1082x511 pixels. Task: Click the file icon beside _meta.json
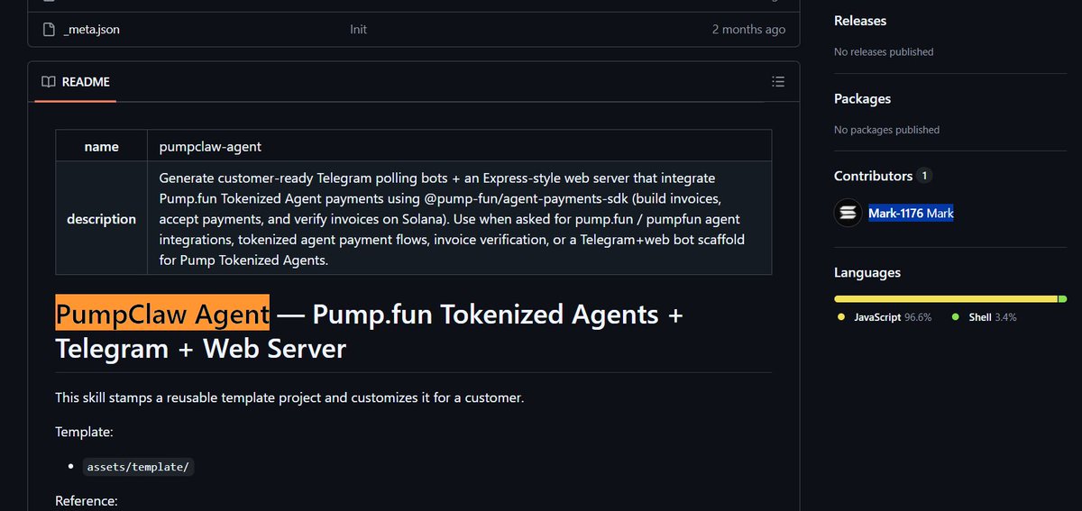[x=49, y=30]
